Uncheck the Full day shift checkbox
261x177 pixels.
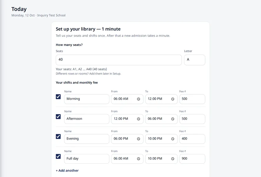click(58, 156)
